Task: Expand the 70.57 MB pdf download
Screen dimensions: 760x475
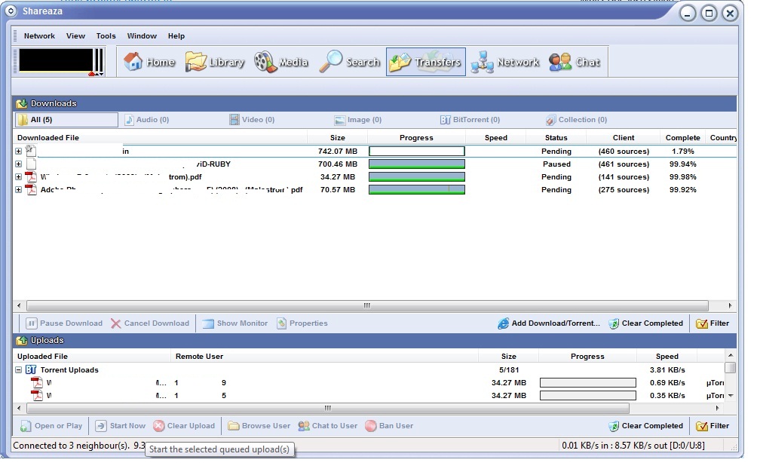Action: point(18,189)
